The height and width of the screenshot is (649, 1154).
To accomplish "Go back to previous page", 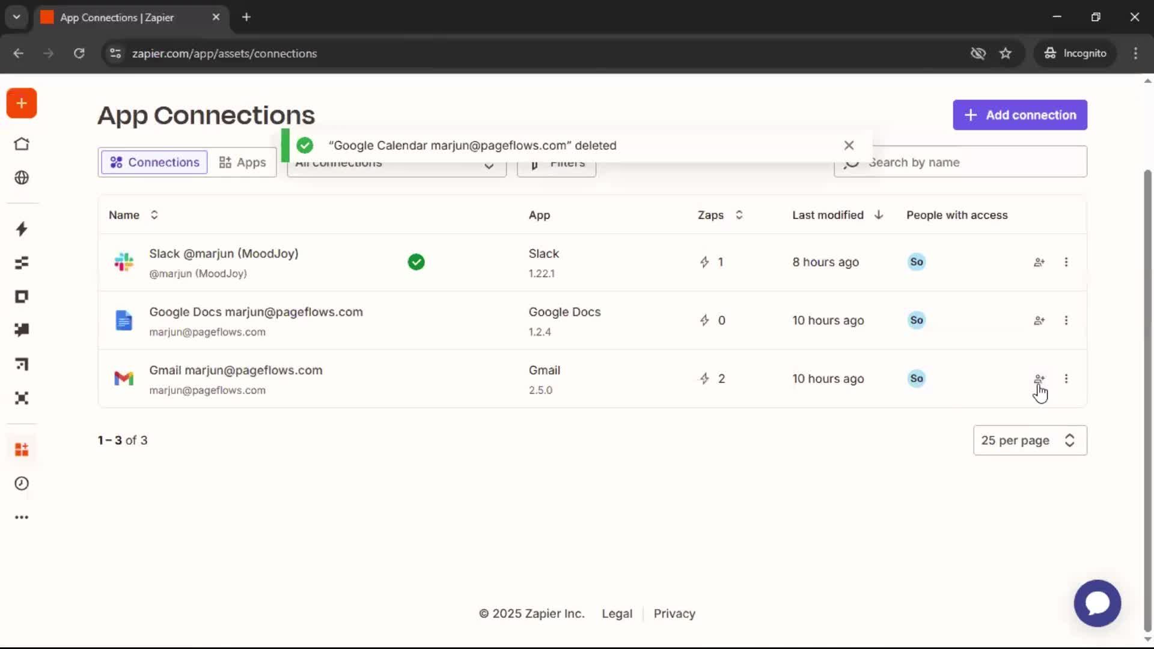I will click(x=19, y=53).
